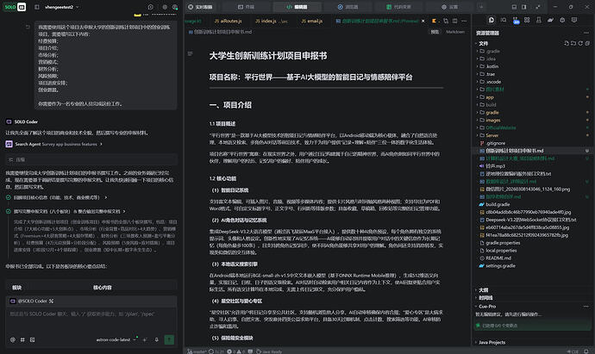Send the chat message with green button

click(x=169, y=339)
